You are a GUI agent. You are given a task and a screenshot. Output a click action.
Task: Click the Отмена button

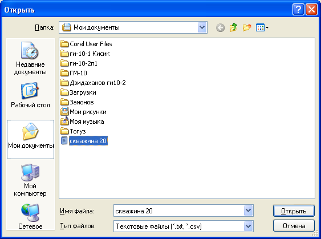[294, 226]
